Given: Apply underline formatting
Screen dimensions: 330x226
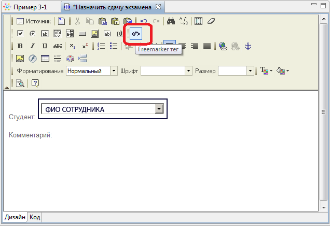Looking at the screenshot, I should click(45, 46).
